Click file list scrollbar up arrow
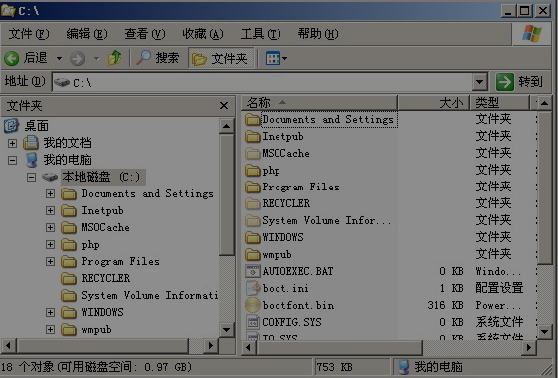The image size is (558, 378). (x=544, y=103)
